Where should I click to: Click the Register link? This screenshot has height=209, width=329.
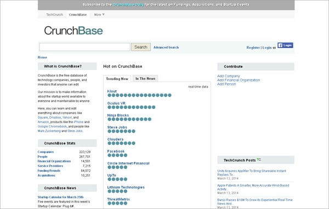click(253, 48)
